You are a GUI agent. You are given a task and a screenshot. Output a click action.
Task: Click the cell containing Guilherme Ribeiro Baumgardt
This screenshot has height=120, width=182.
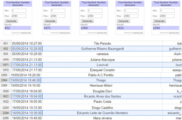tap(102, 49)
